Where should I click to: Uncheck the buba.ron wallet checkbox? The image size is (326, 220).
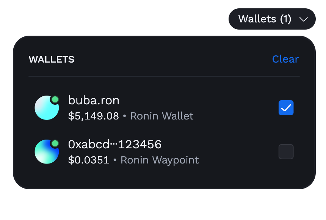click(286, 108)
